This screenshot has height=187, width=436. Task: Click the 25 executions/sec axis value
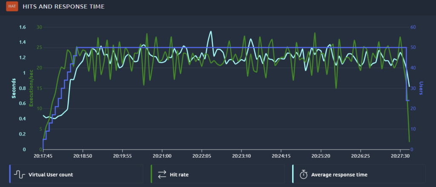click(39, 48)
